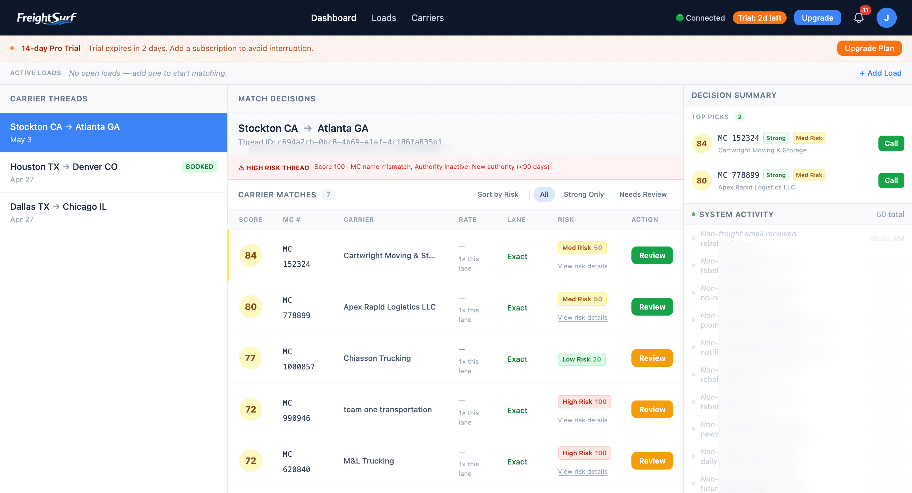Call Apex Rapid Logistics LLC top pick

click(x=891, y=181)
